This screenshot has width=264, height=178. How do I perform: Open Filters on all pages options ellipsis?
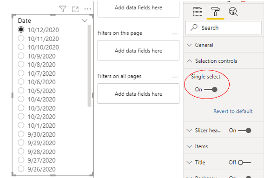tap(175, 77)
